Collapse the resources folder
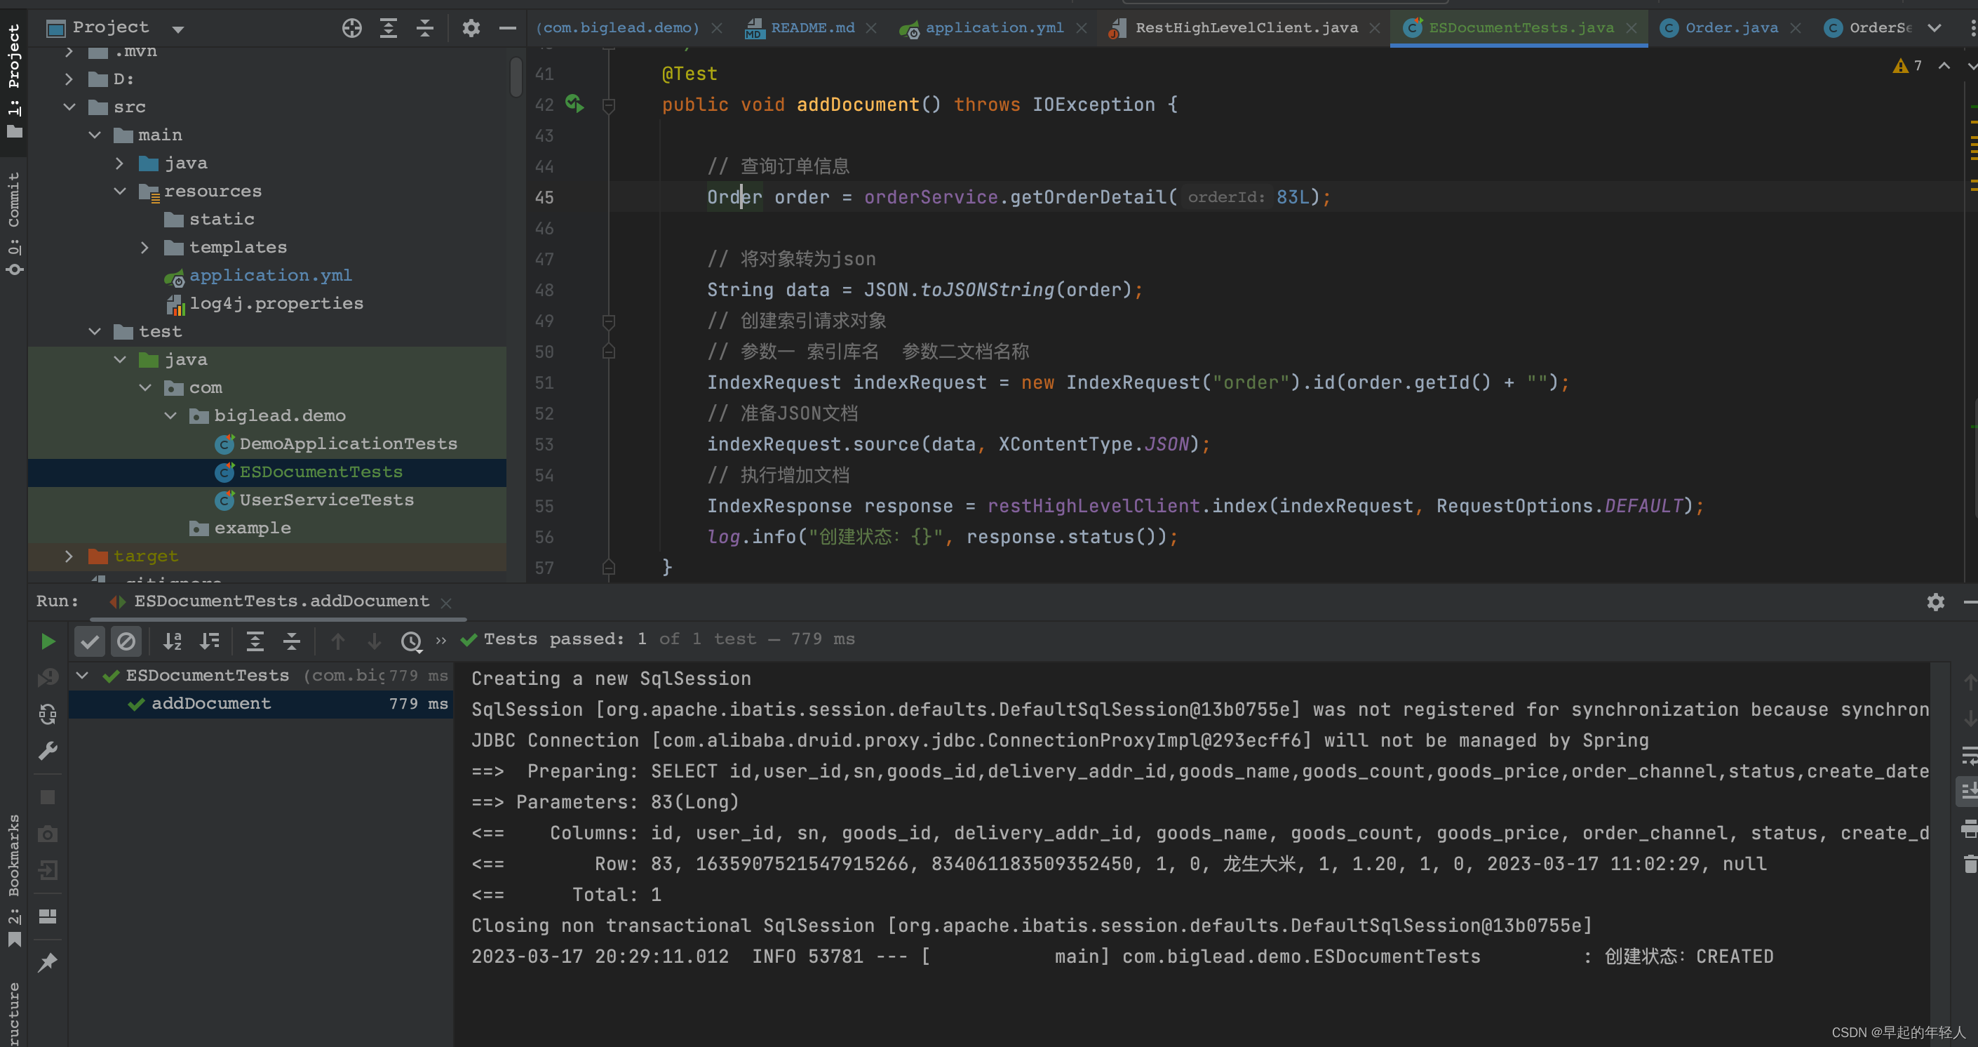The width and height of the screenshot is (1978, 1047). 120,192
